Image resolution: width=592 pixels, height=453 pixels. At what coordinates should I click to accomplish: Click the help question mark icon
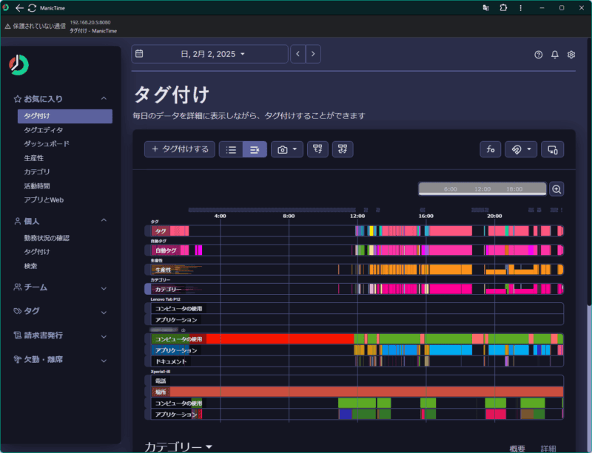538,54
